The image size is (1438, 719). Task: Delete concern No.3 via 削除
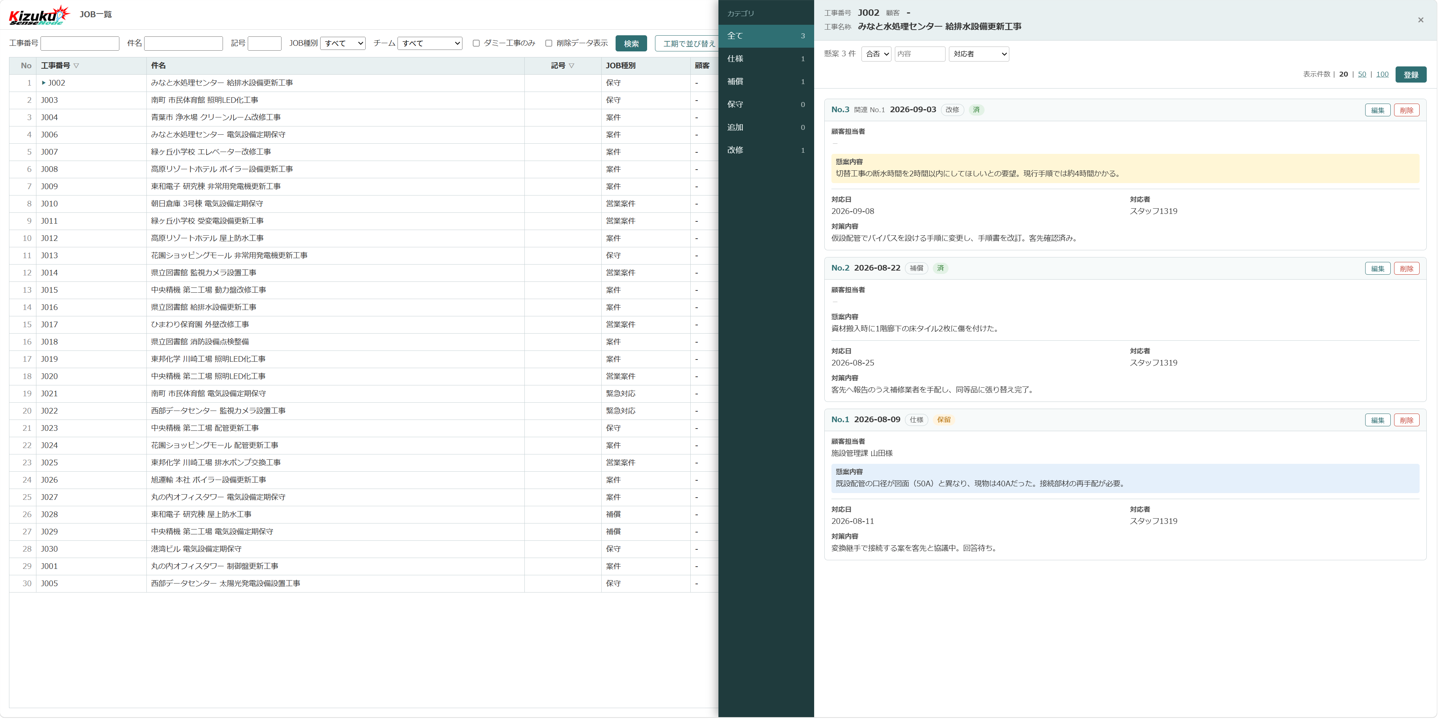click(1407, 111)
